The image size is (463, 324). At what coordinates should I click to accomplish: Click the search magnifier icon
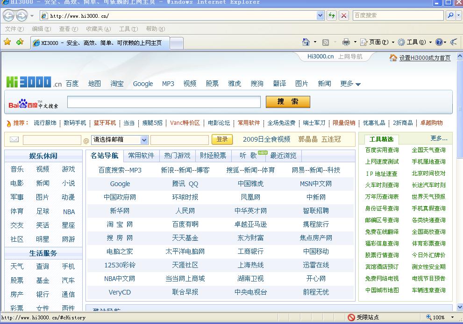(x=450, y=15)
